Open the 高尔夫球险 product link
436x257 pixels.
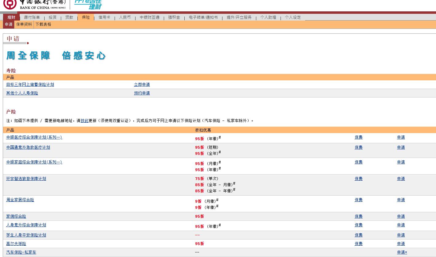pyautogui.click(x=16, y=244)
